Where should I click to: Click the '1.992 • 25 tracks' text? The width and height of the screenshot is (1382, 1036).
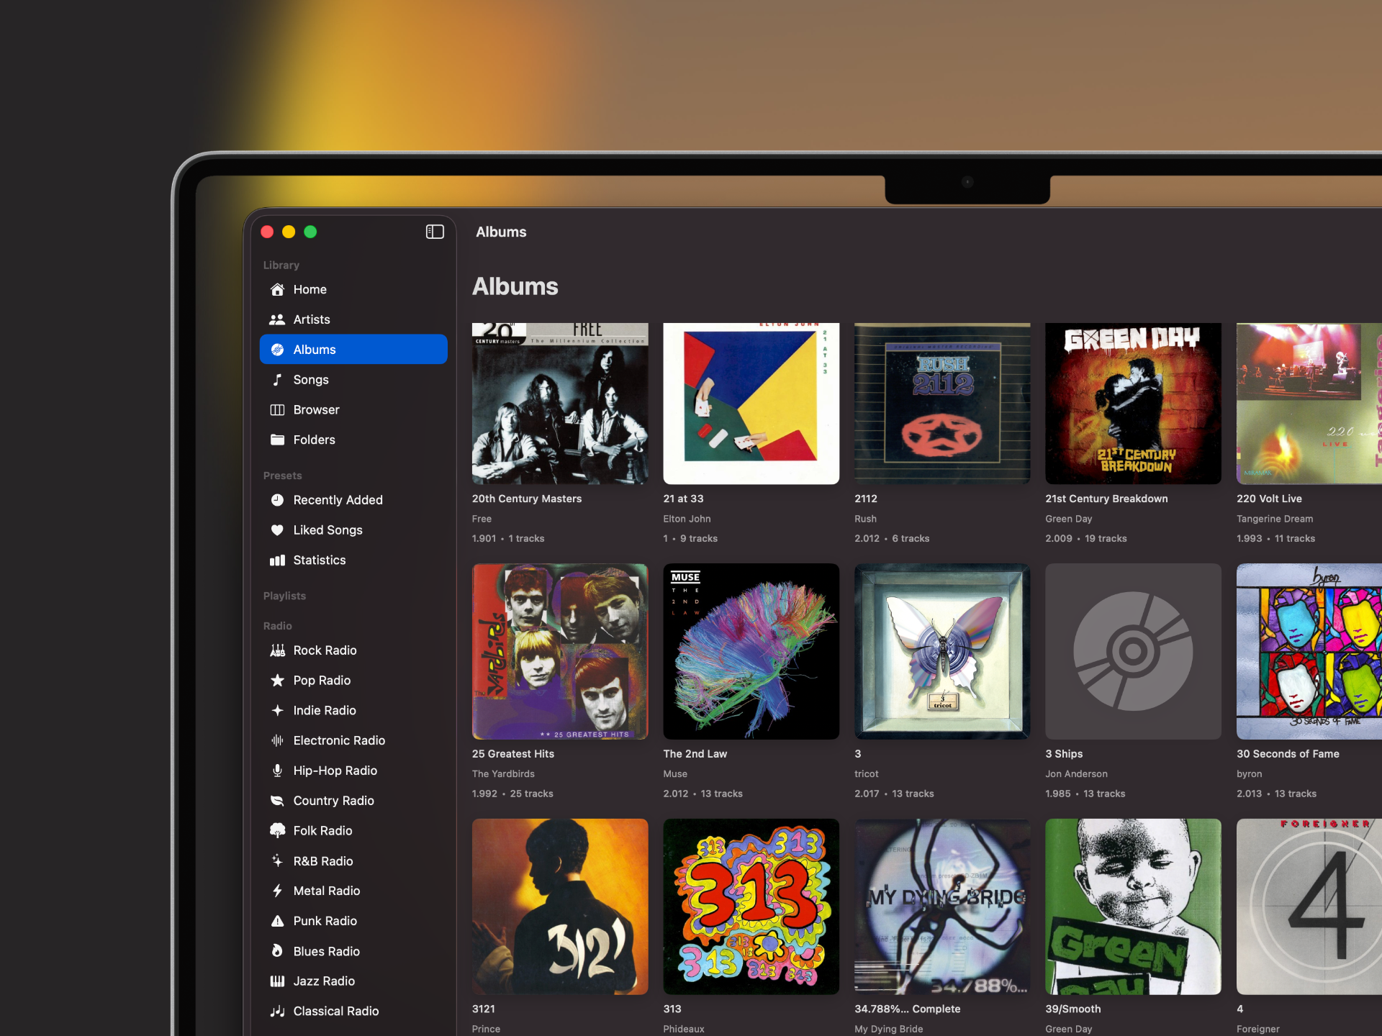[x=512, y=794]
